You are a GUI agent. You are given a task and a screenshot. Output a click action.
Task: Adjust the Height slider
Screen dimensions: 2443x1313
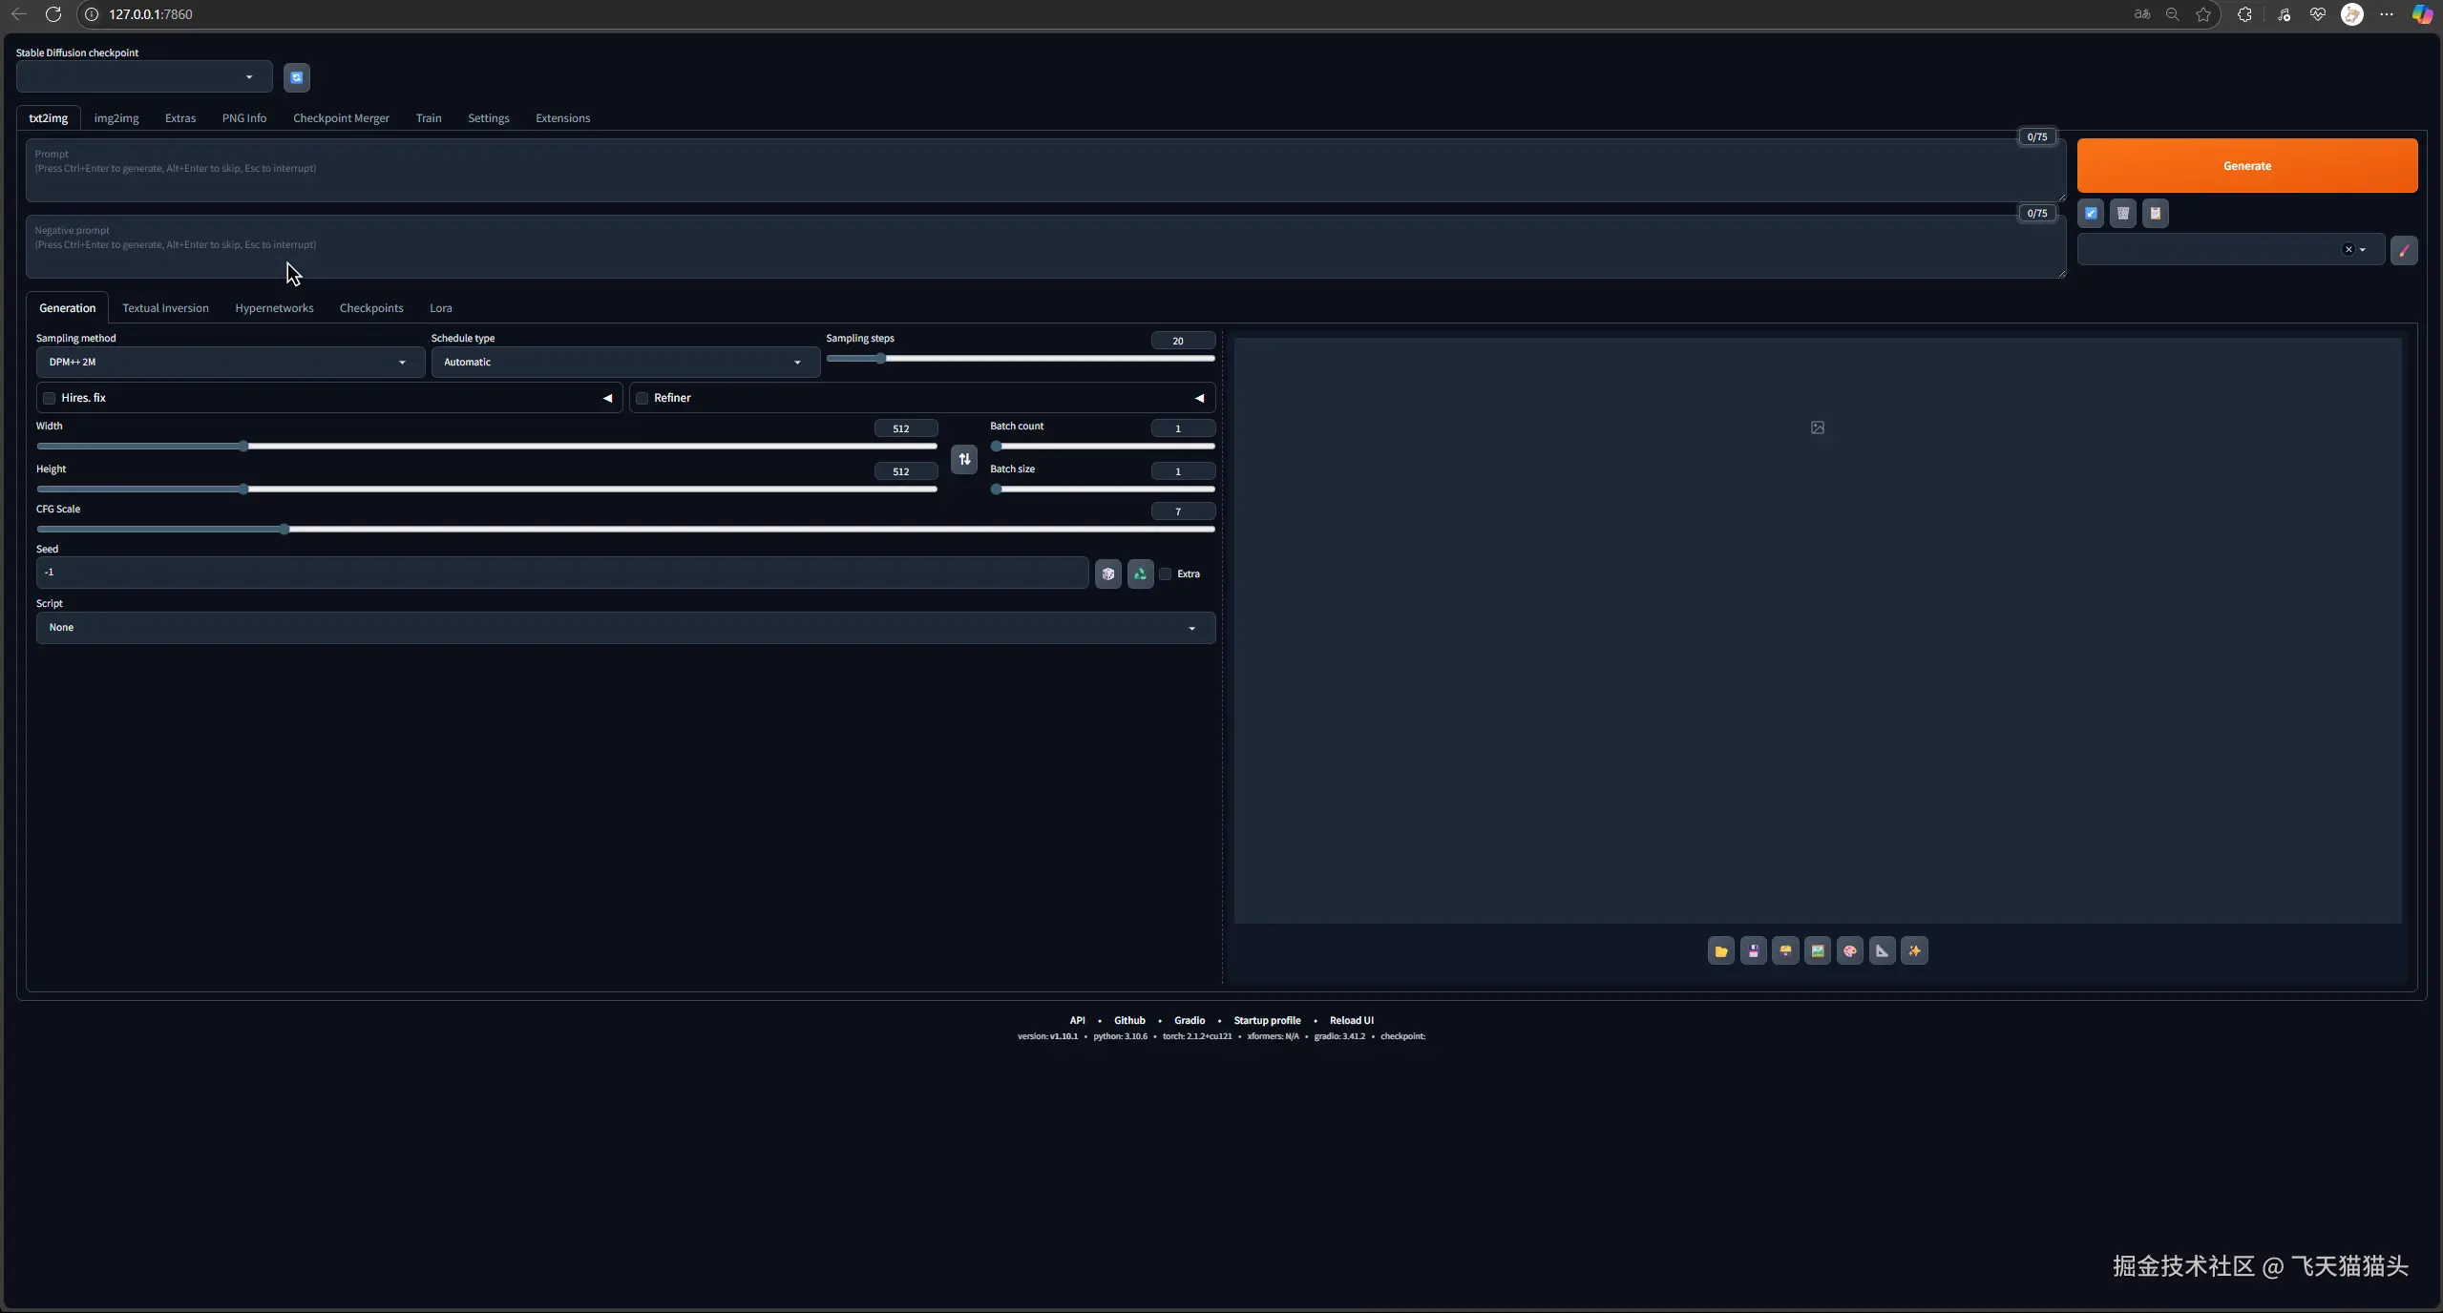[487, 489]
